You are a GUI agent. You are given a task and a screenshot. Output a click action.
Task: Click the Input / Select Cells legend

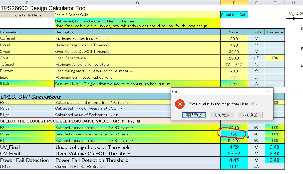(x=138, y=15)
